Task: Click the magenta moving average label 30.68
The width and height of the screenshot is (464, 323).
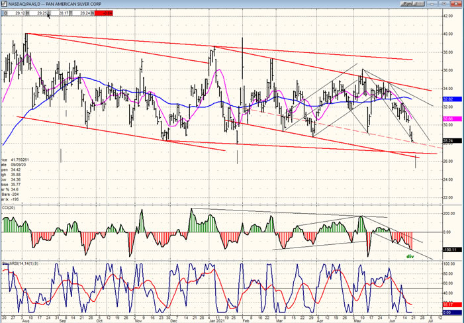Action: 452,119
